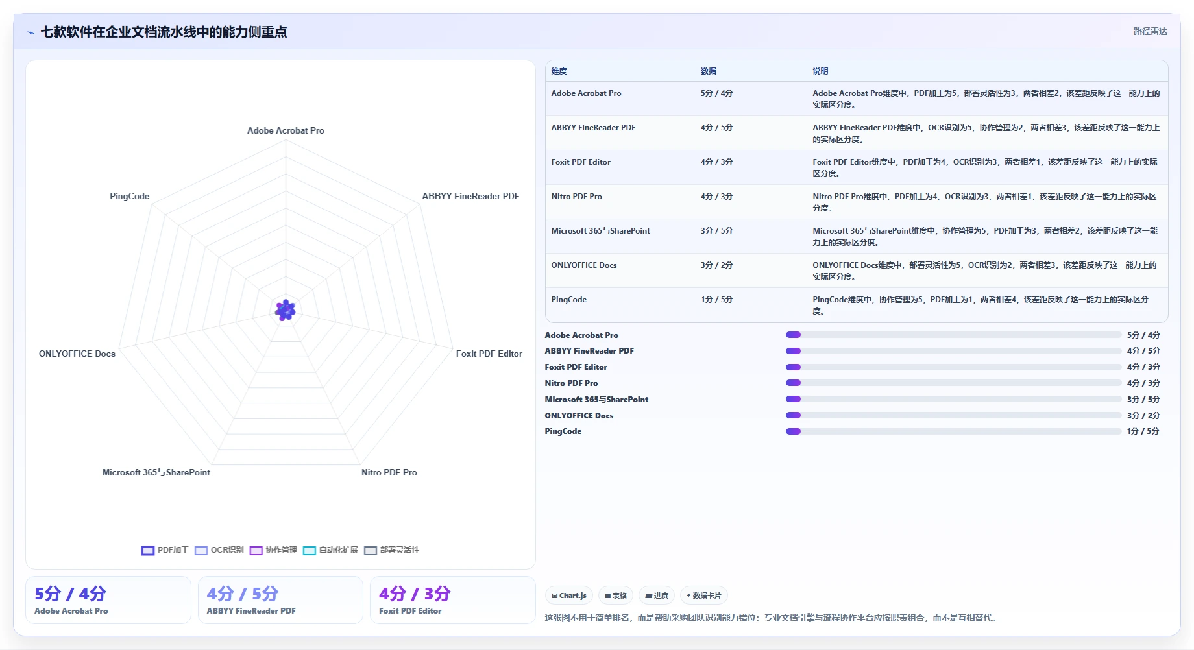Click the Adobe Acrobat Pro progress bar
This screenshot has width=1194, height=650.
[953, 335]
